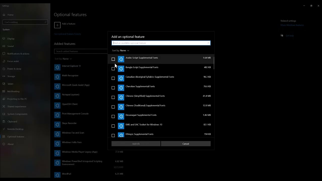Click the Devanagari Supplemental Fonts feature icon
Screen dimensions: 322x181
pos(121,116)
